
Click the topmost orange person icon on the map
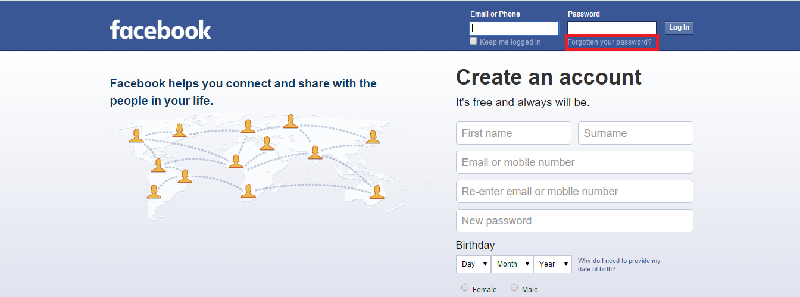click(290, 121)
